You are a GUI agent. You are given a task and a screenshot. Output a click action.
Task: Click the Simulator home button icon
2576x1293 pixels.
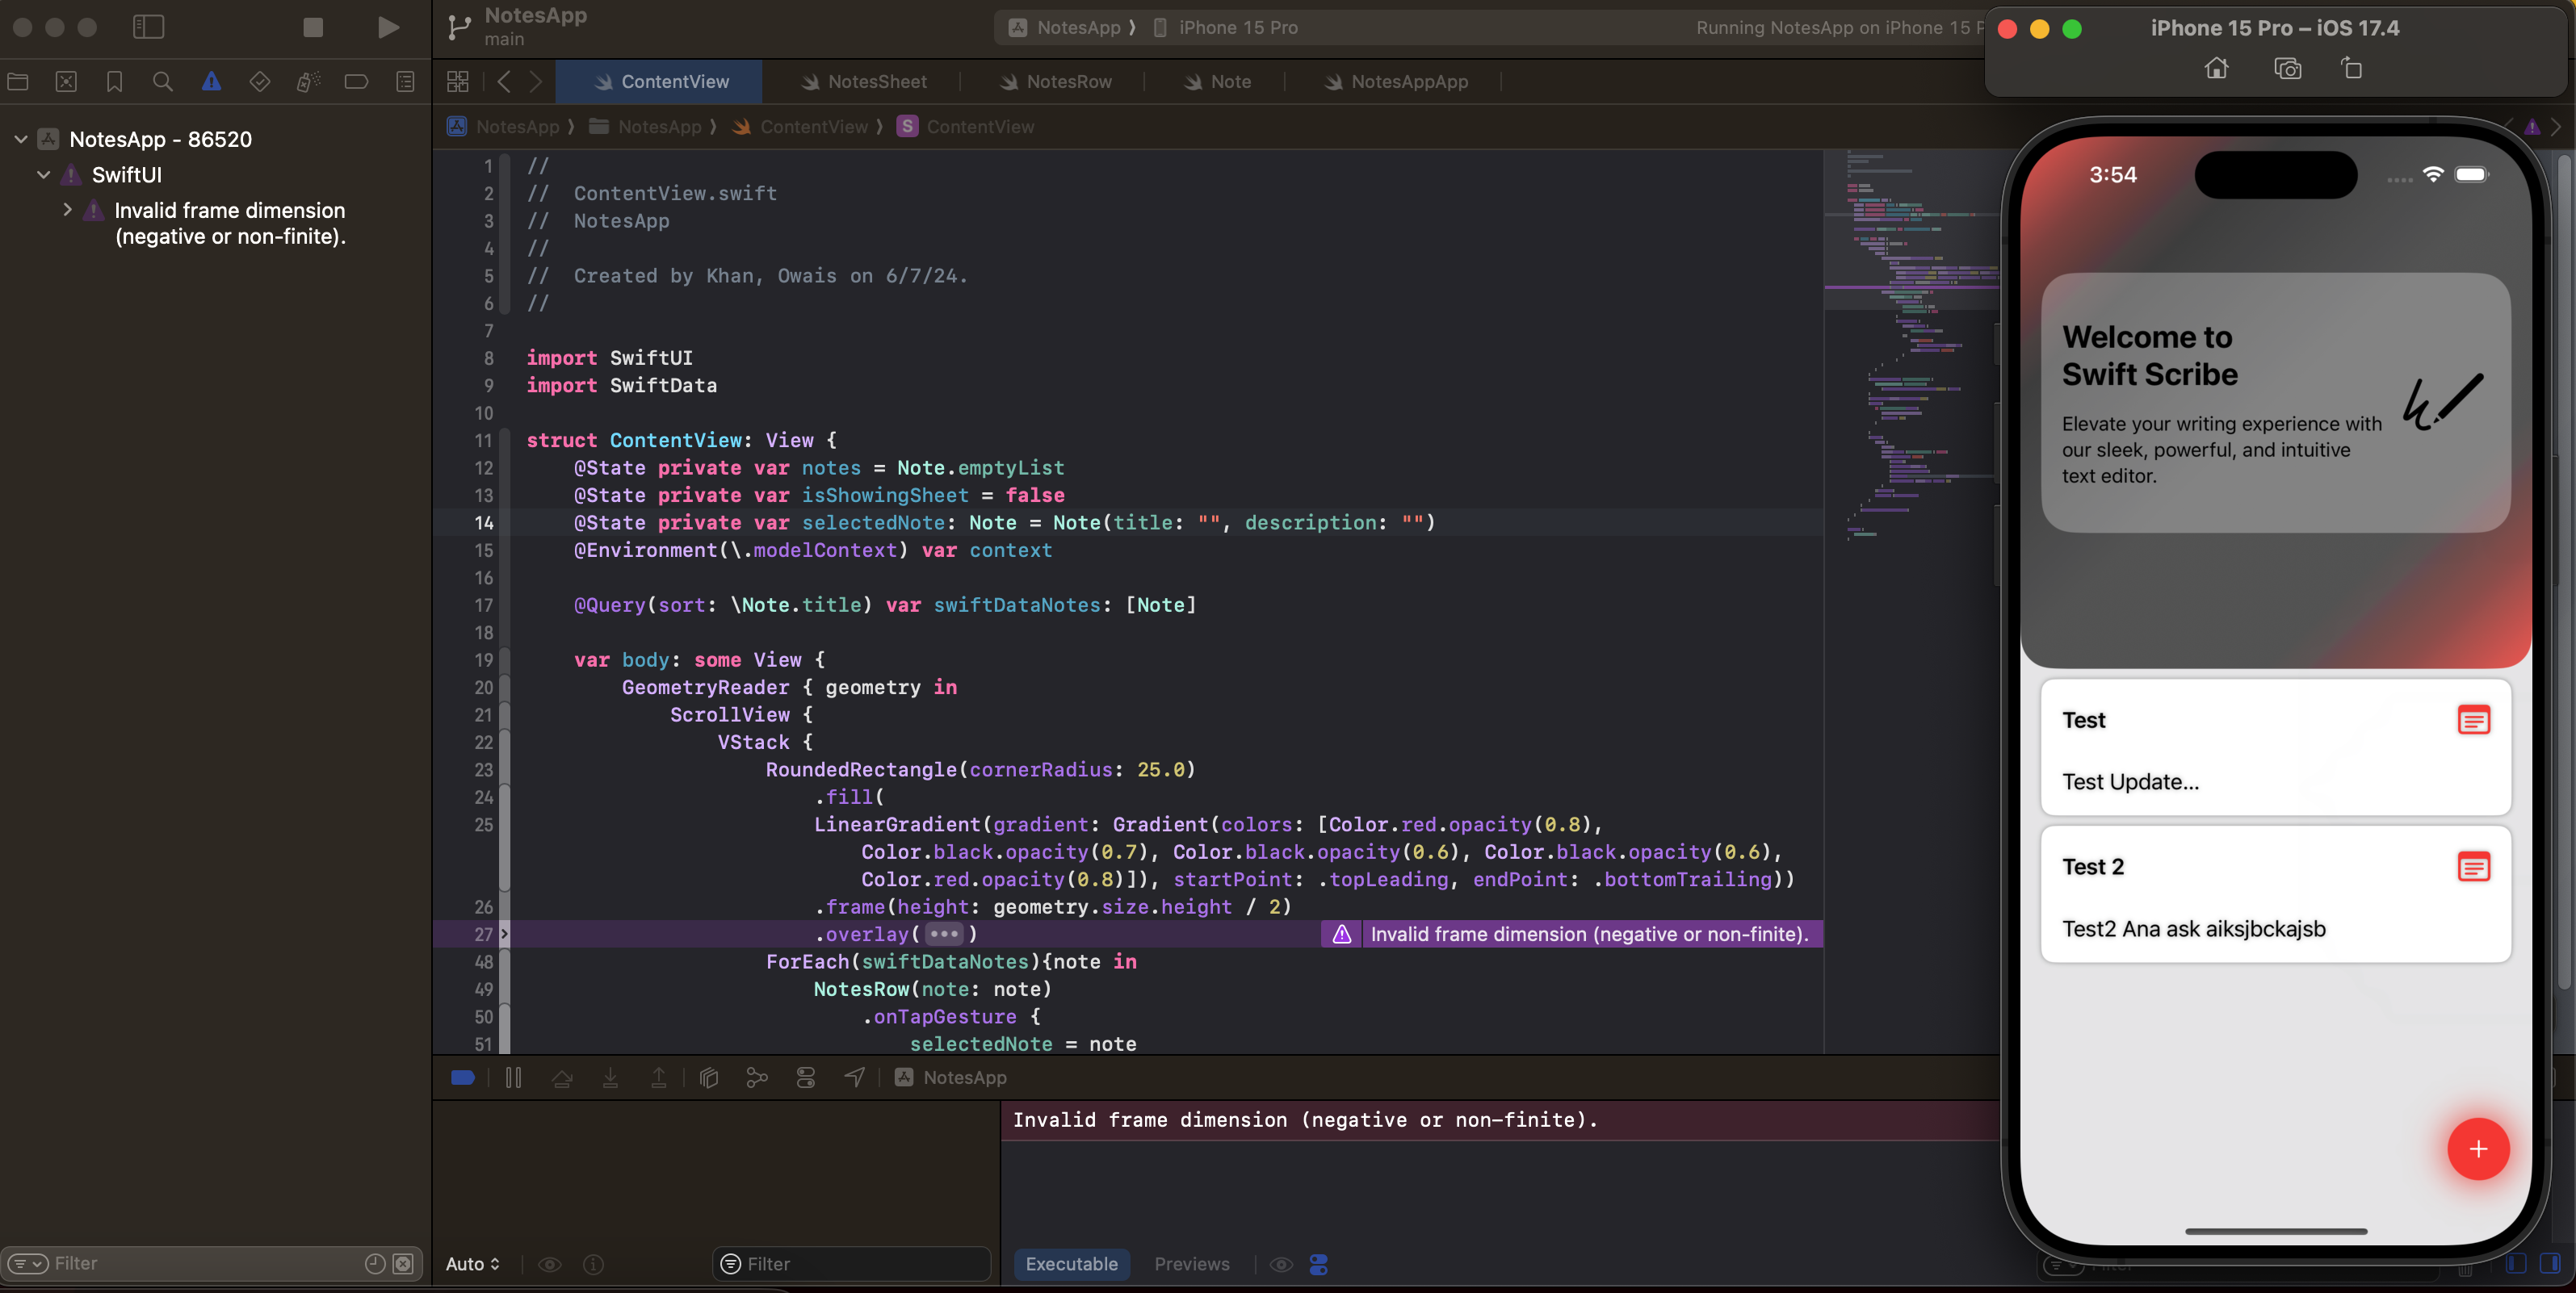pyautogui.click(x=2216, y=68)
